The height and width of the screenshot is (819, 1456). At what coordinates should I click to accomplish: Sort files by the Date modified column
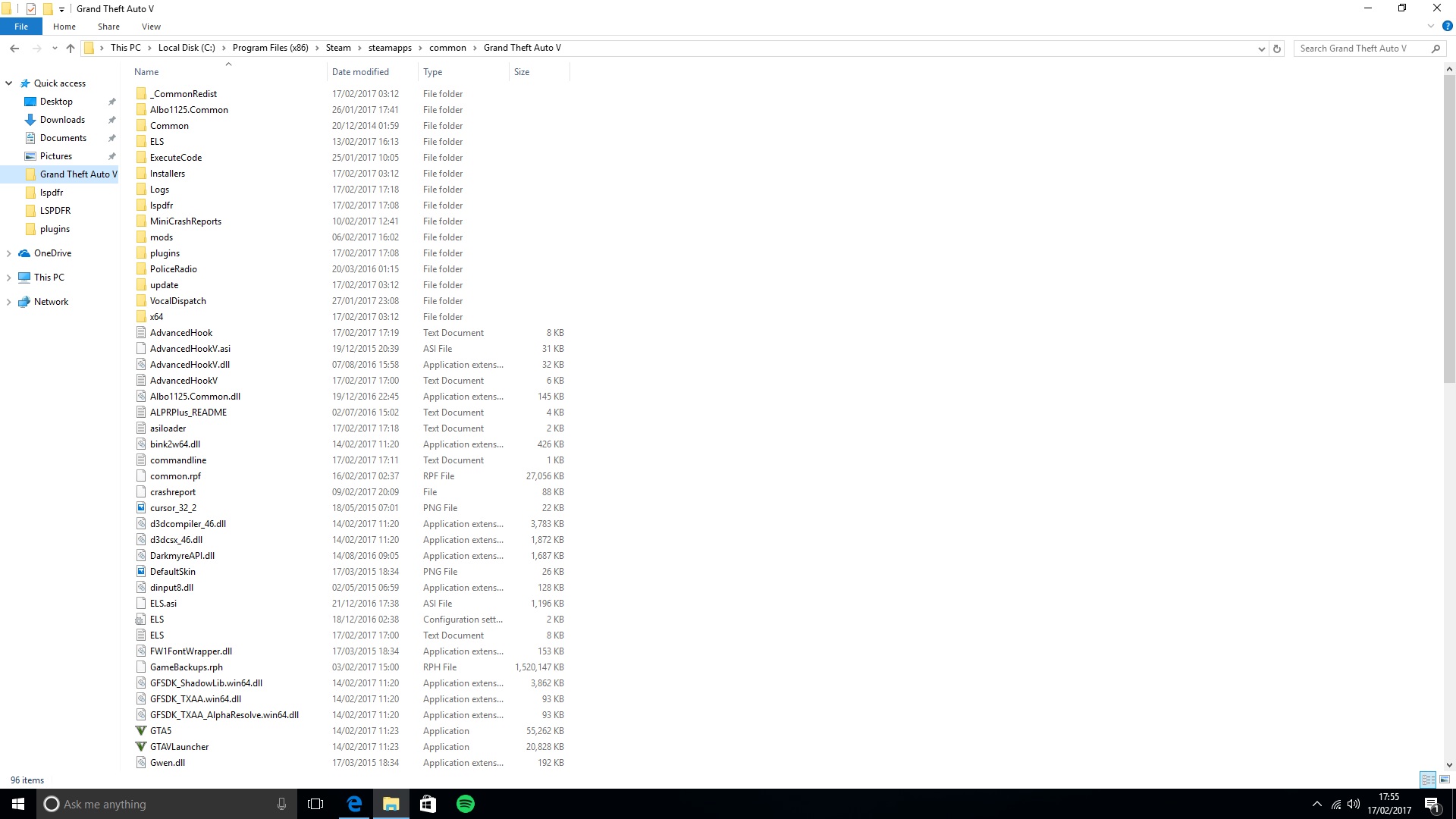(x=360, y=72)
